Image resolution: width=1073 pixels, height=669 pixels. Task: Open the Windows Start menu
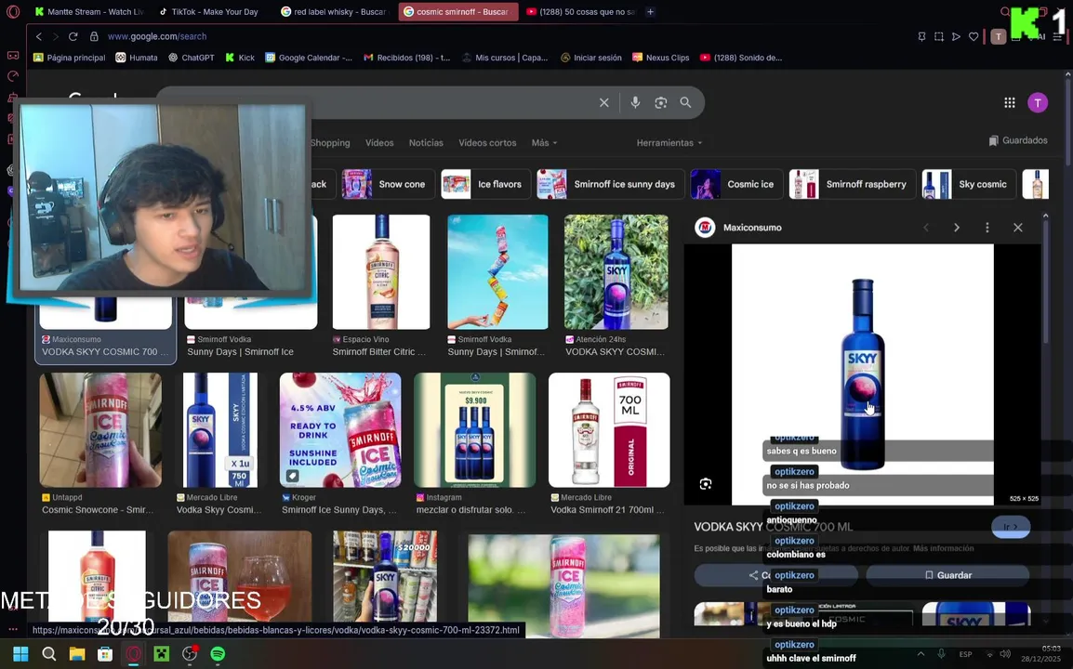[20, 655]
